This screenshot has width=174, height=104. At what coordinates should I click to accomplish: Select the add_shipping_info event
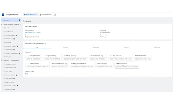point(11,68)
